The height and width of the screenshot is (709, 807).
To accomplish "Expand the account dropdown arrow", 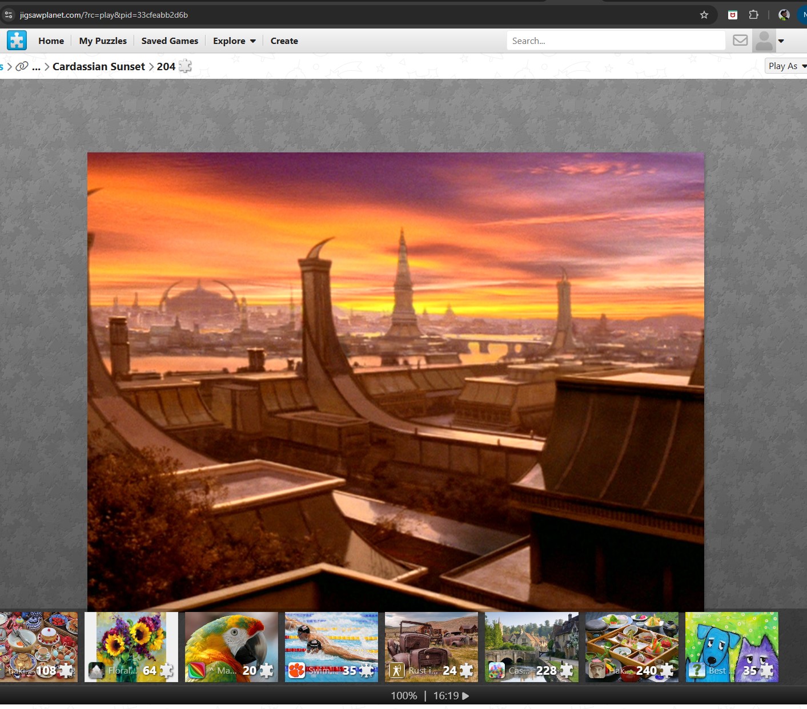I will [781, 41].
